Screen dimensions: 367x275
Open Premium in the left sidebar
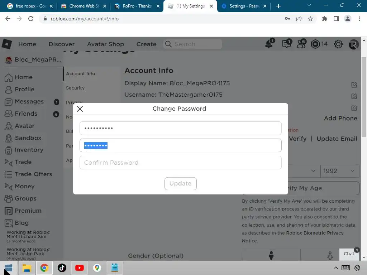(23, 211)
